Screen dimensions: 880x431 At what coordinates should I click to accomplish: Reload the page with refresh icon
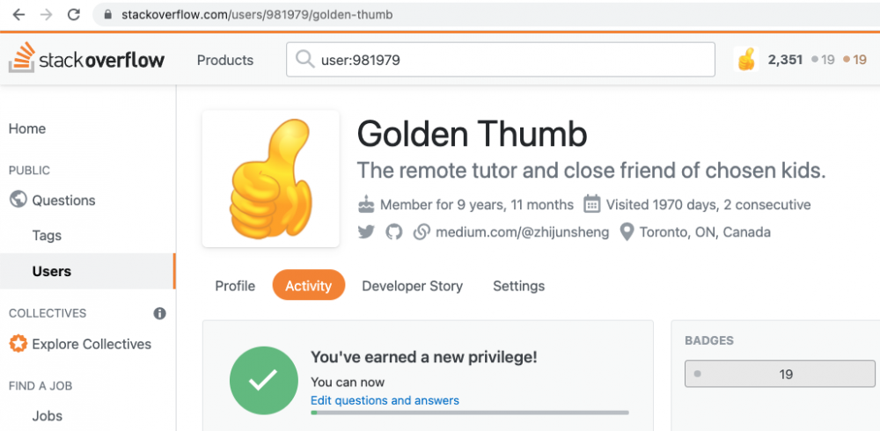click(74, 15)
